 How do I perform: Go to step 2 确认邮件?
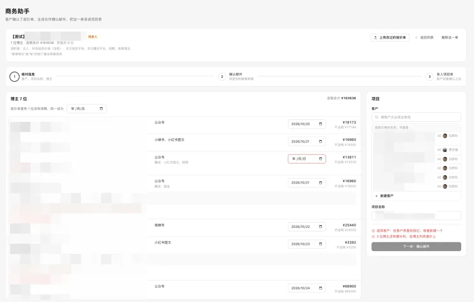tap(236, 76)
